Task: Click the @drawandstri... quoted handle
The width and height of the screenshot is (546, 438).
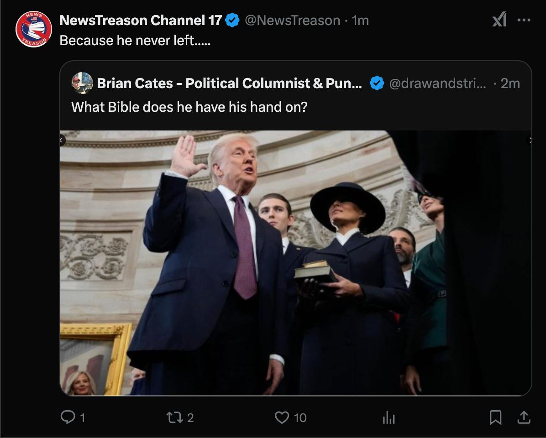Action: pyautogui.click(x=437, y=83)
